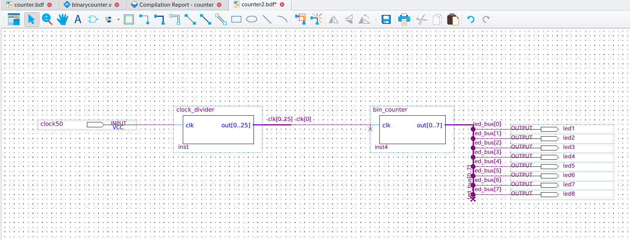The height and width of the screenshot is (240, 630).
Task: Click the clk[0..25] bus label
Action: coord(280,119)
